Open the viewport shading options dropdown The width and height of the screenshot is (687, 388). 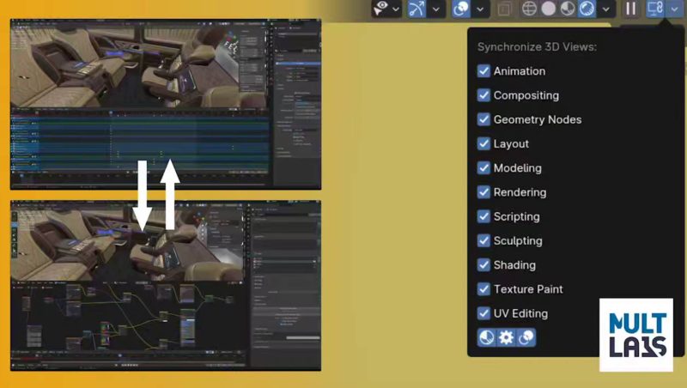coord(607,9)
